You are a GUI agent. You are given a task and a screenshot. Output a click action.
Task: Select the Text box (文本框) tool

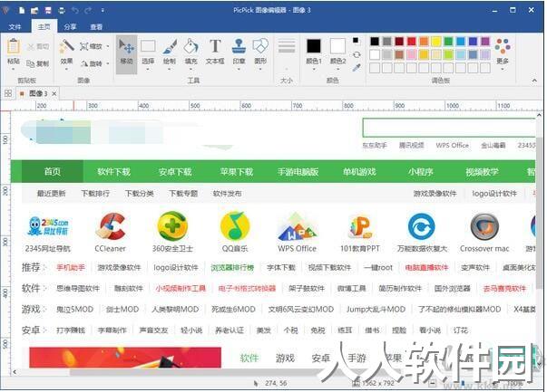(x=215, y=46)
